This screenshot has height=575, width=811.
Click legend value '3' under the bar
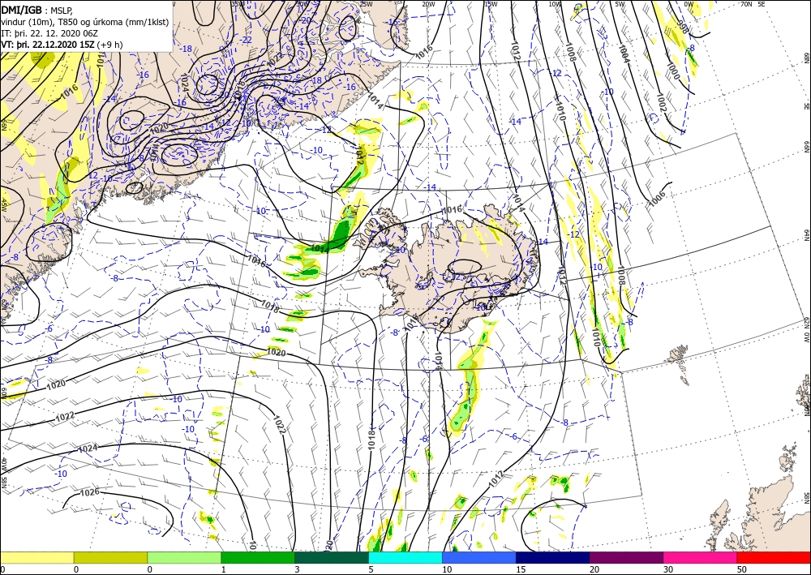click(x=297, y=569)
